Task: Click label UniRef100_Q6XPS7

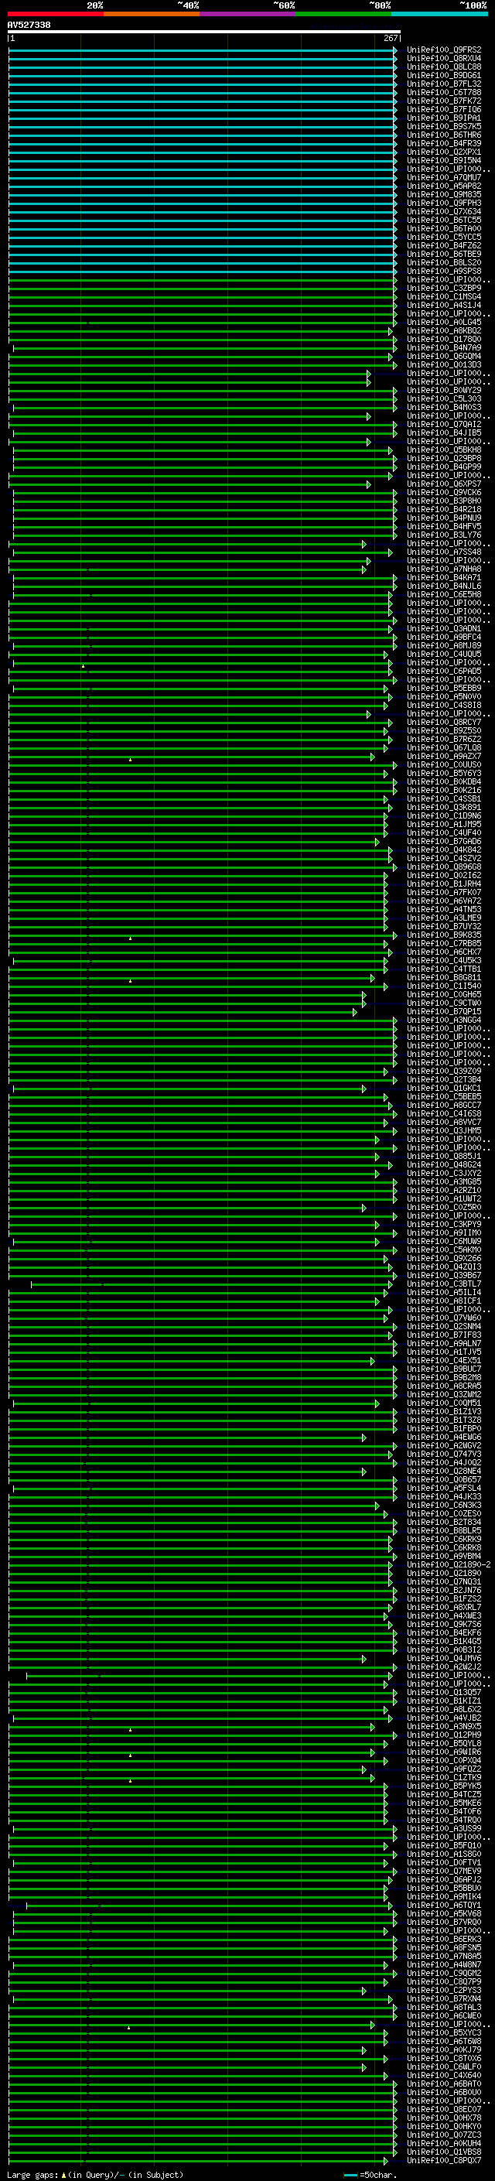Action: click(x=443, y=484)
